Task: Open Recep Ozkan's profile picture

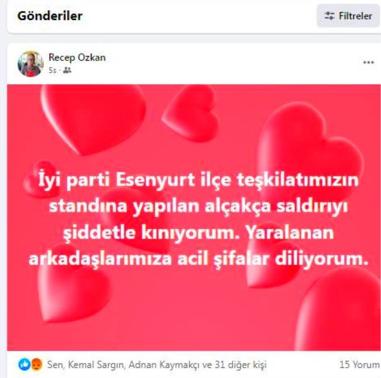Action: 30,64
